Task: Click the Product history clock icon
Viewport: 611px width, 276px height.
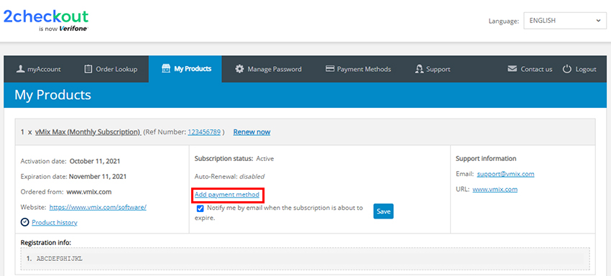Action: click(x=25, y=222)
